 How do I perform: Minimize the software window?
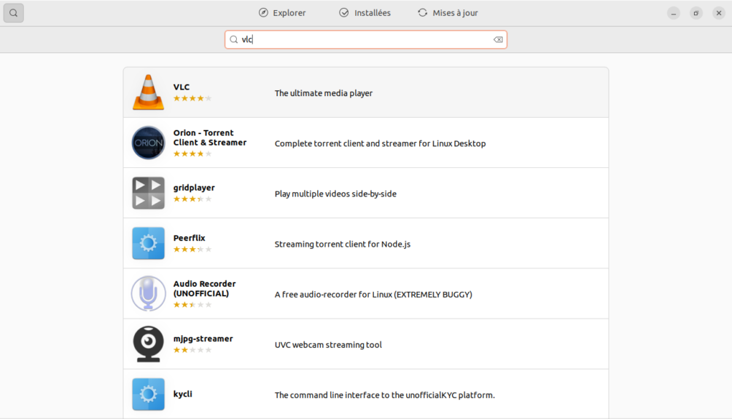pyautogui.click(x=673, y=13)
